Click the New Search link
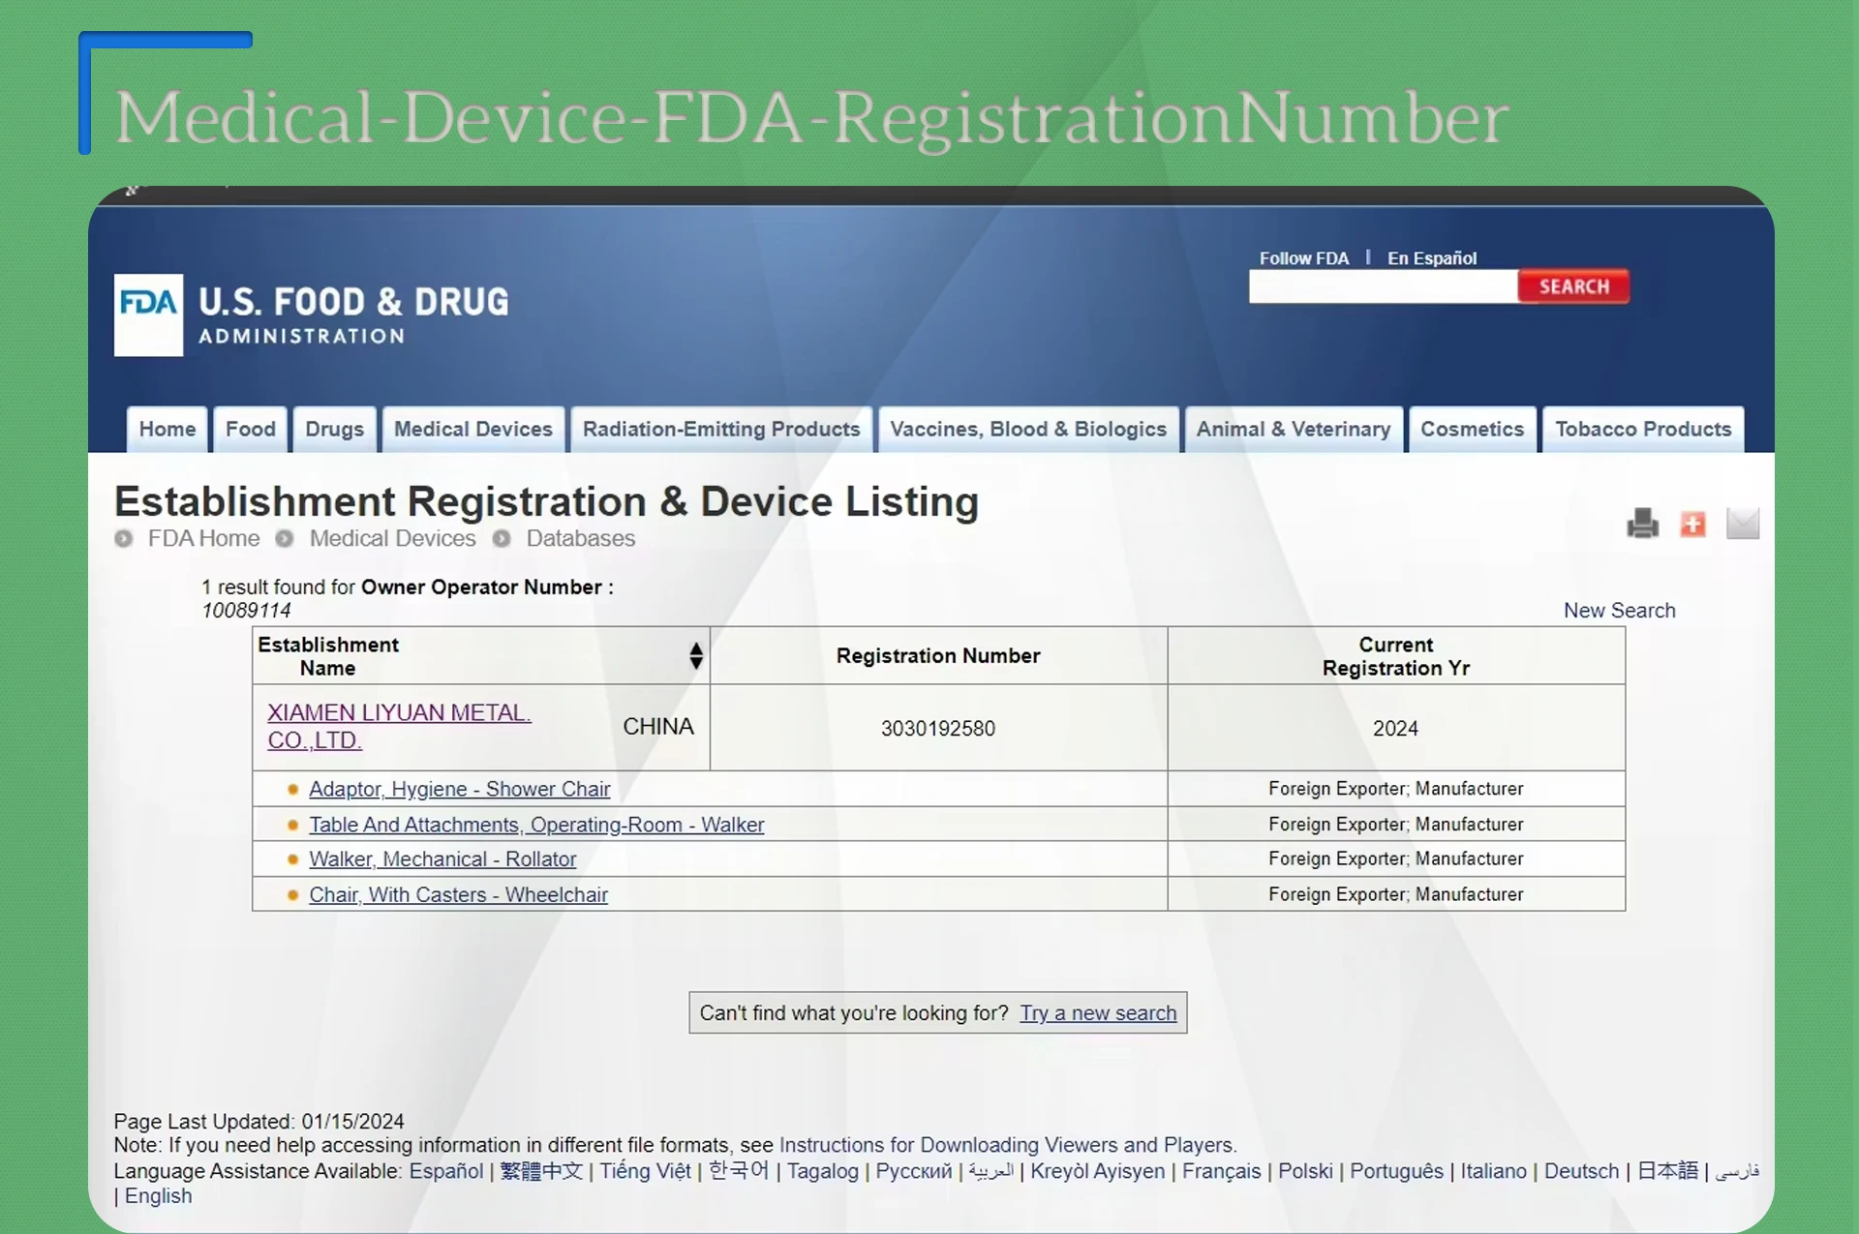 pos(1619,611)
